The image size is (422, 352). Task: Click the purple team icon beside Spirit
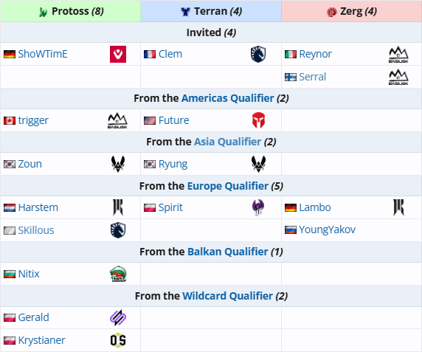click(258, 207)
